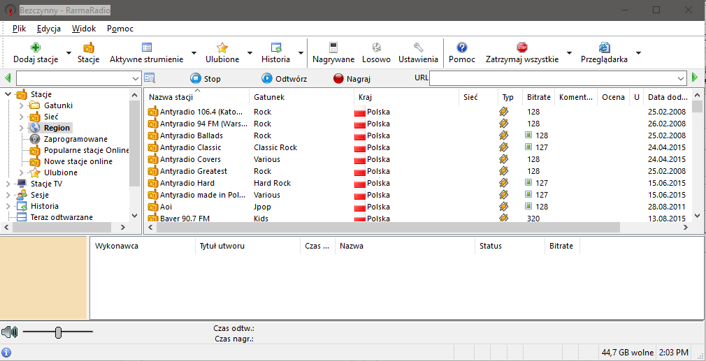The image size is (706, 361).
Task: Expand the Sesje tree node
Action: pyautogui.click(x=8, y=195)
